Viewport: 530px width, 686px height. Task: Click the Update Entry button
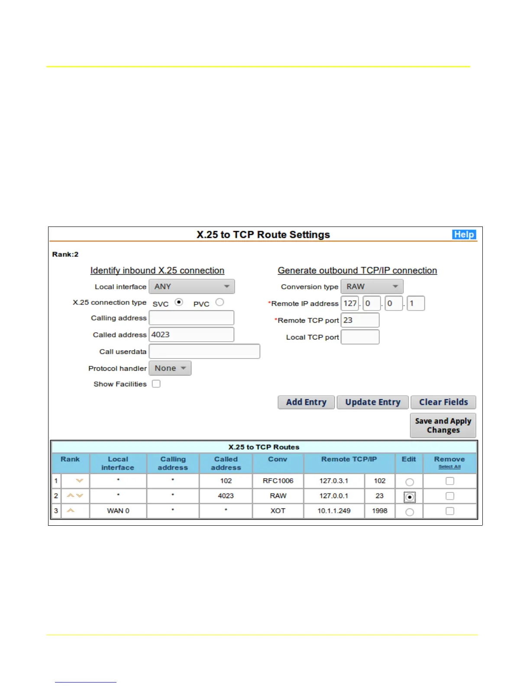click(x=373, y=402)
